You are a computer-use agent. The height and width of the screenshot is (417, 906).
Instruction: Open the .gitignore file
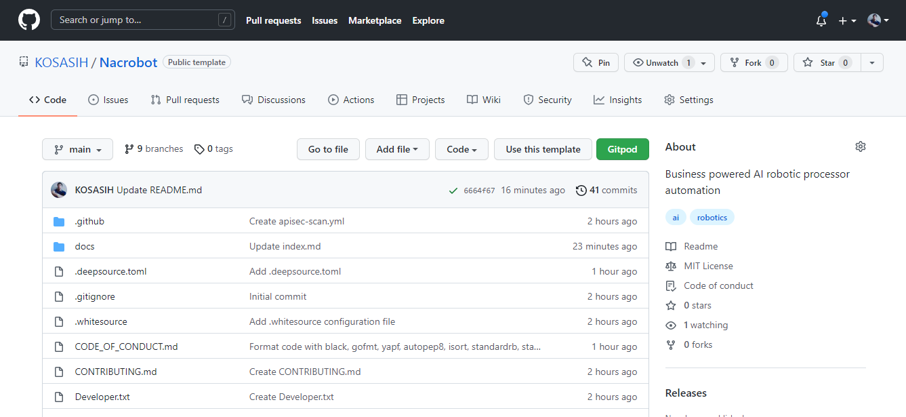[x=95, y=296]
